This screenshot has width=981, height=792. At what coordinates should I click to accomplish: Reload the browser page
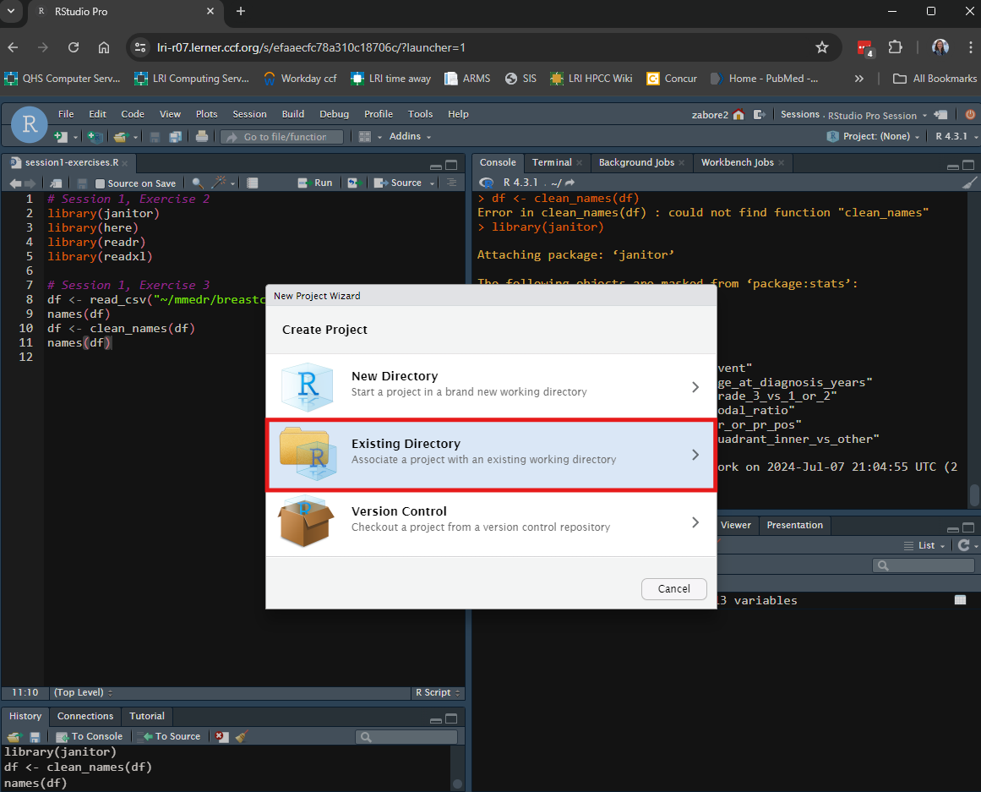point(74,47)
